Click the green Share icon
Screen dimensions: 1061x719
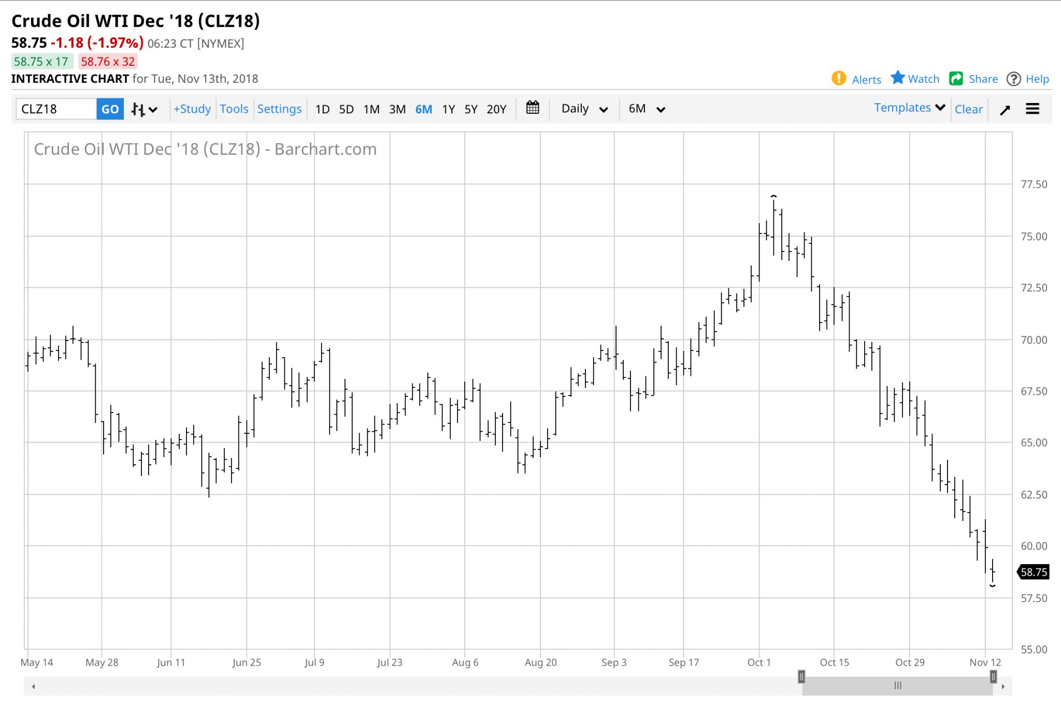tap(956, 79)
